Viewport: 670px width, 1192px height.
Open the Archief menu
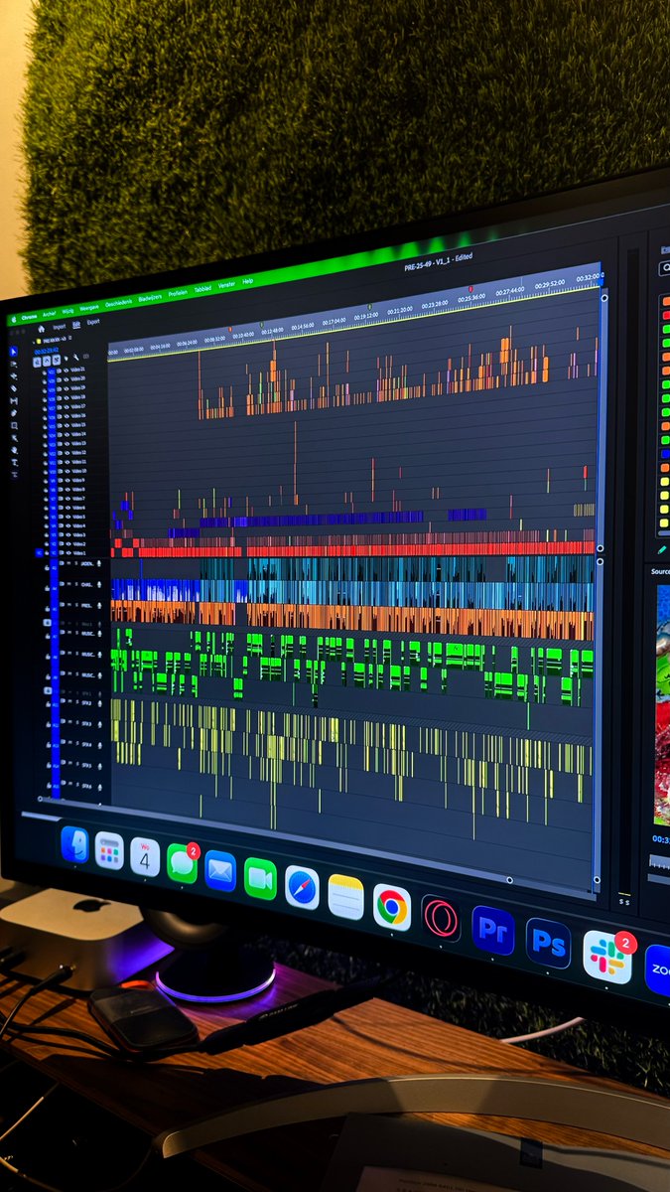(x=50, y=314)
